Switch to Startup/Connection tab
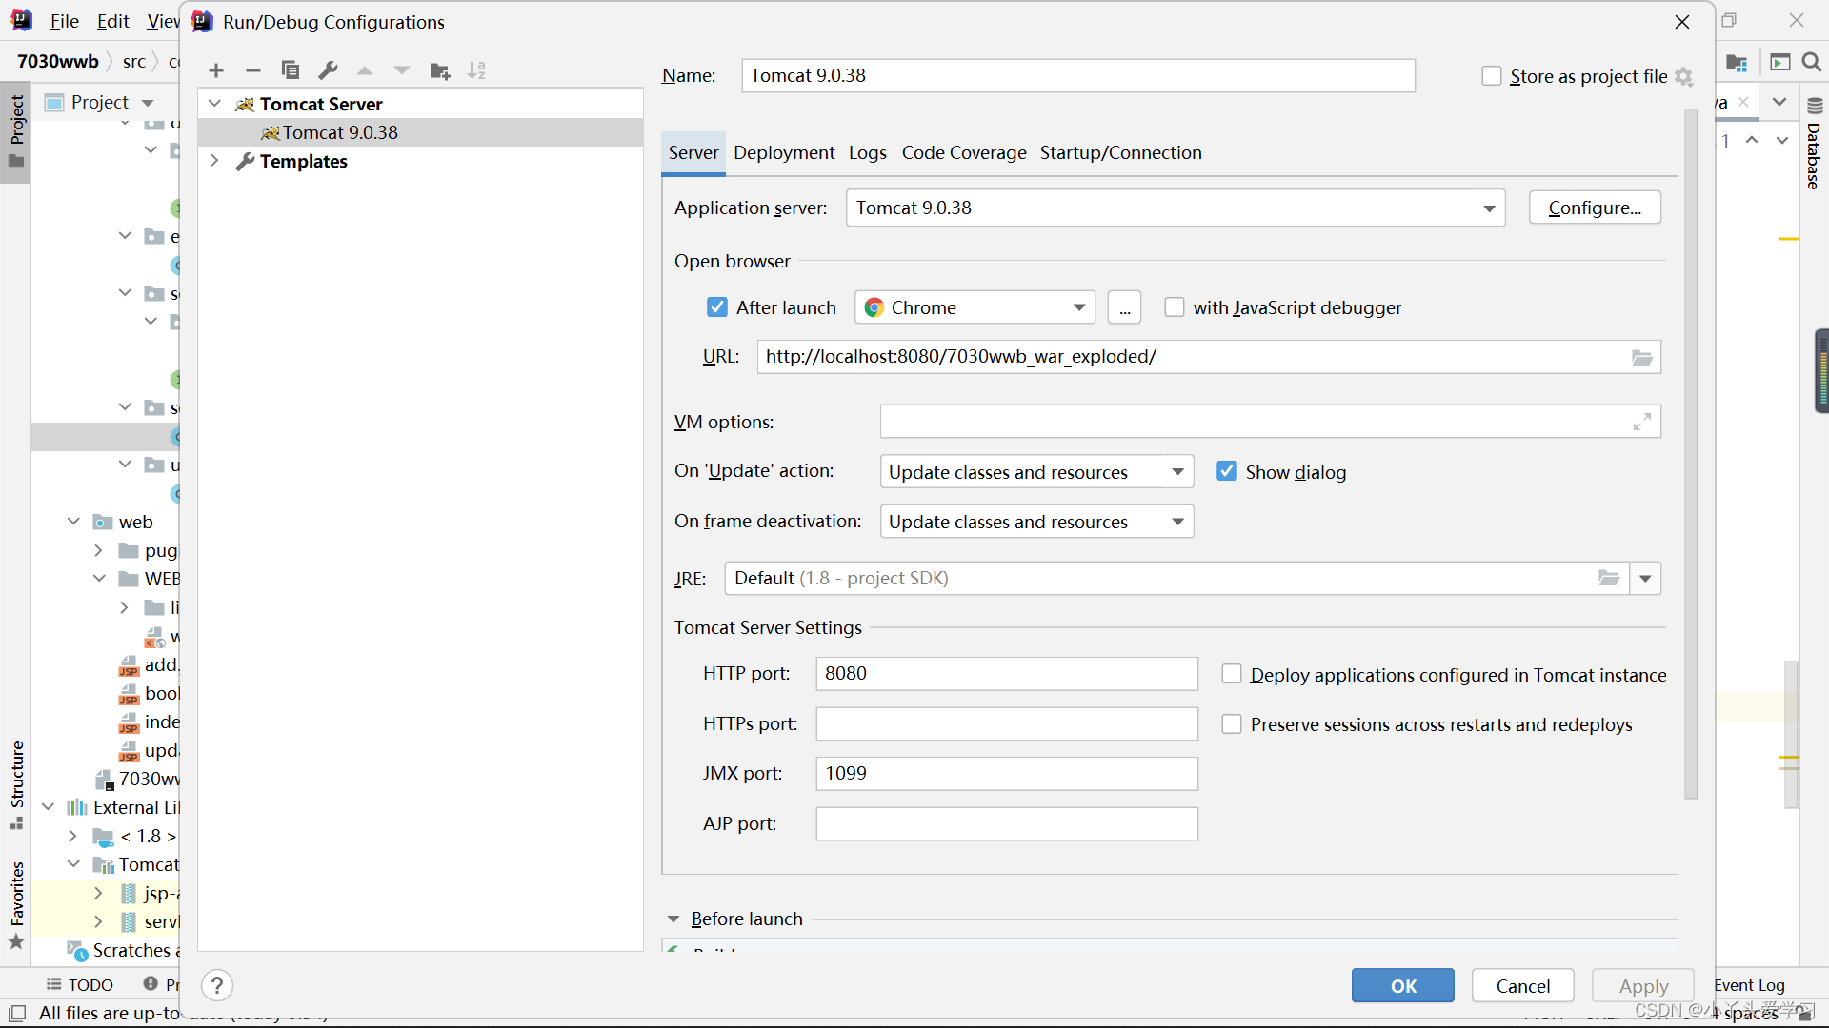 (x=1120, y=153)
